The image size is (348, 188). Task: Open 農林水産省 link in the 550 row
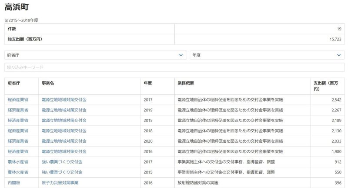[18, 172]
